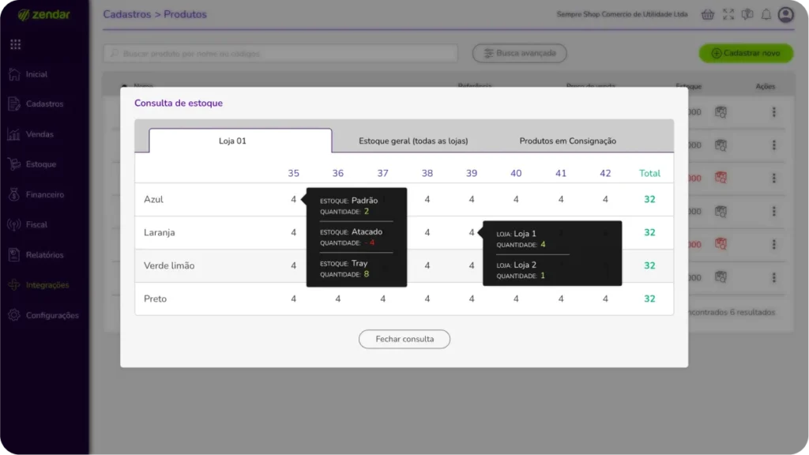This screenshot has height=455, width=809.
Task: Open actions menu for first product row
Action: [774, 112]
